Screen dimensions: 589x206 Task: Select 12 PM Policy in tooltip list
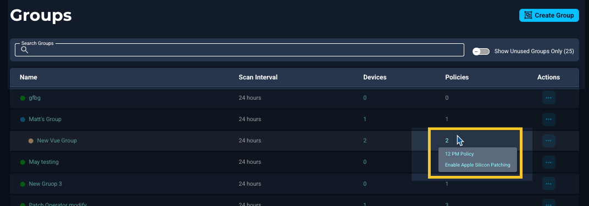click(459, 154)
